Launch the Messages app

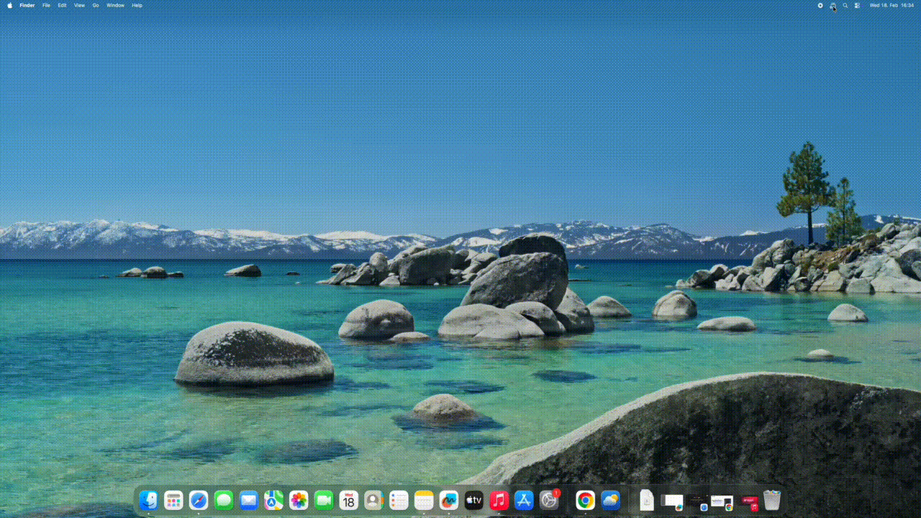(223, 500)
